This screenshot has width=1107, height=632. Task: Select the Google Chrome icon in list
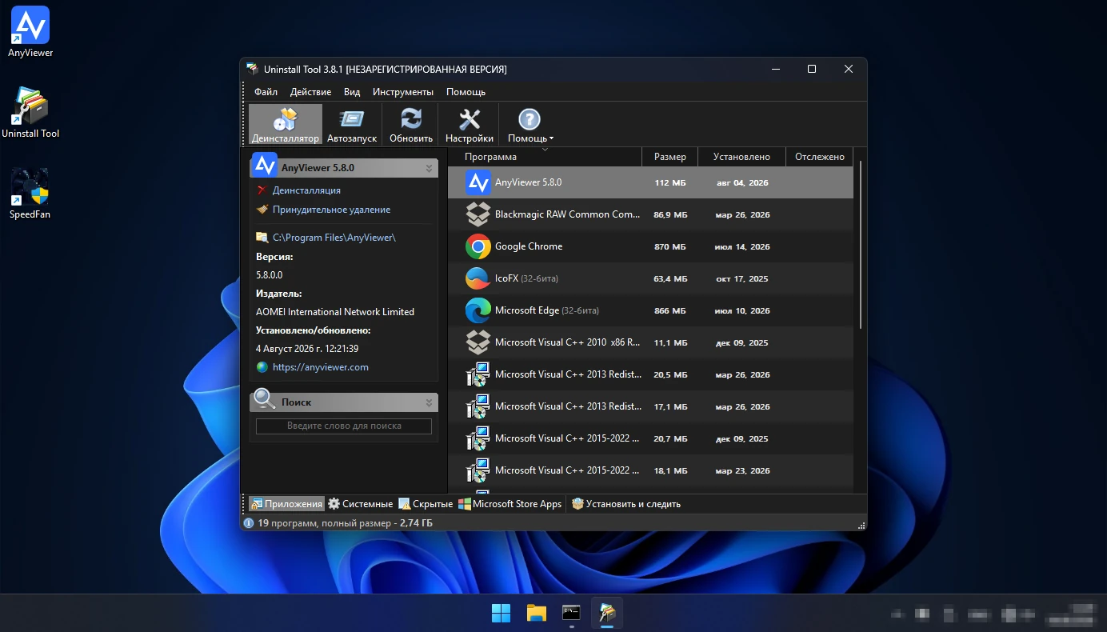(478, 246)
